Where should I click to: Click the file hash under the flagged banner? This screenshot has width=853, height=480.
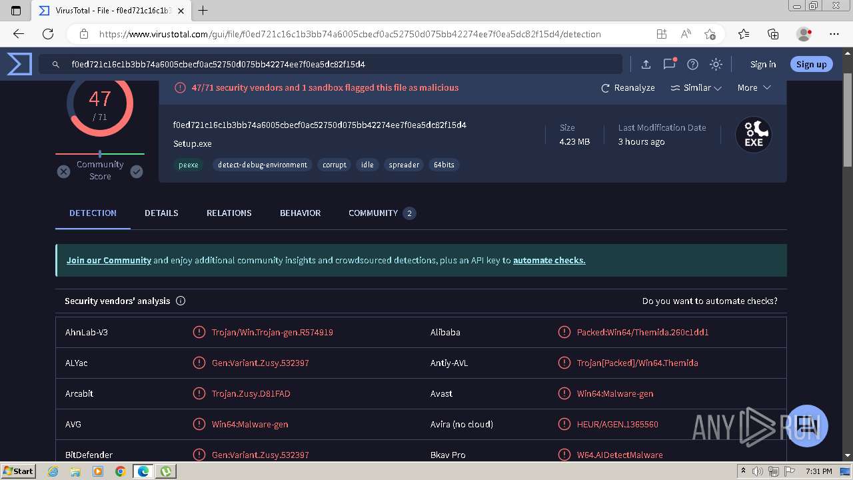320,125
